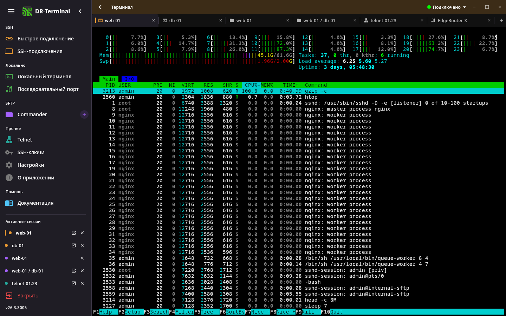Pop out telnet-01:23 session

(x=74, y=283)
